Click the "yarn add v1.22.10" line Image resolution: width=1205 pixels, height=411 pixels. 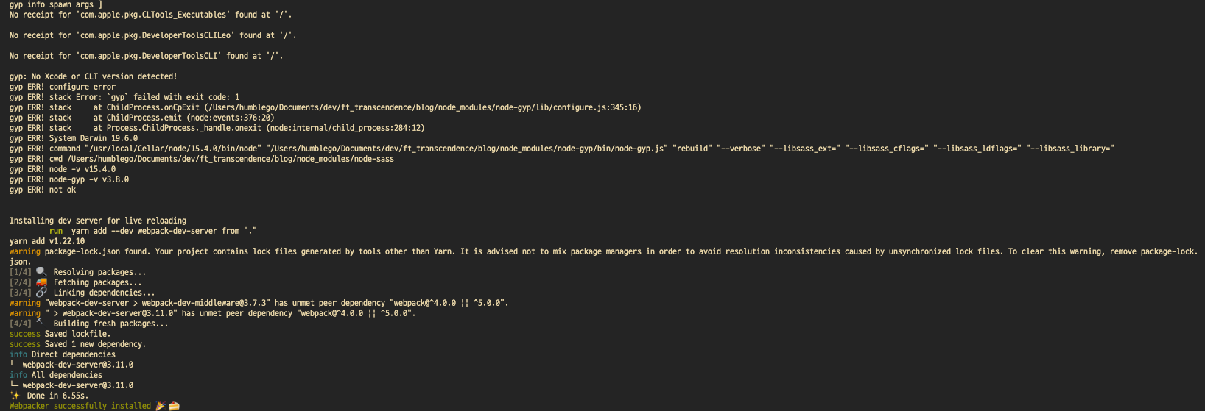click(x=47, y=241)
